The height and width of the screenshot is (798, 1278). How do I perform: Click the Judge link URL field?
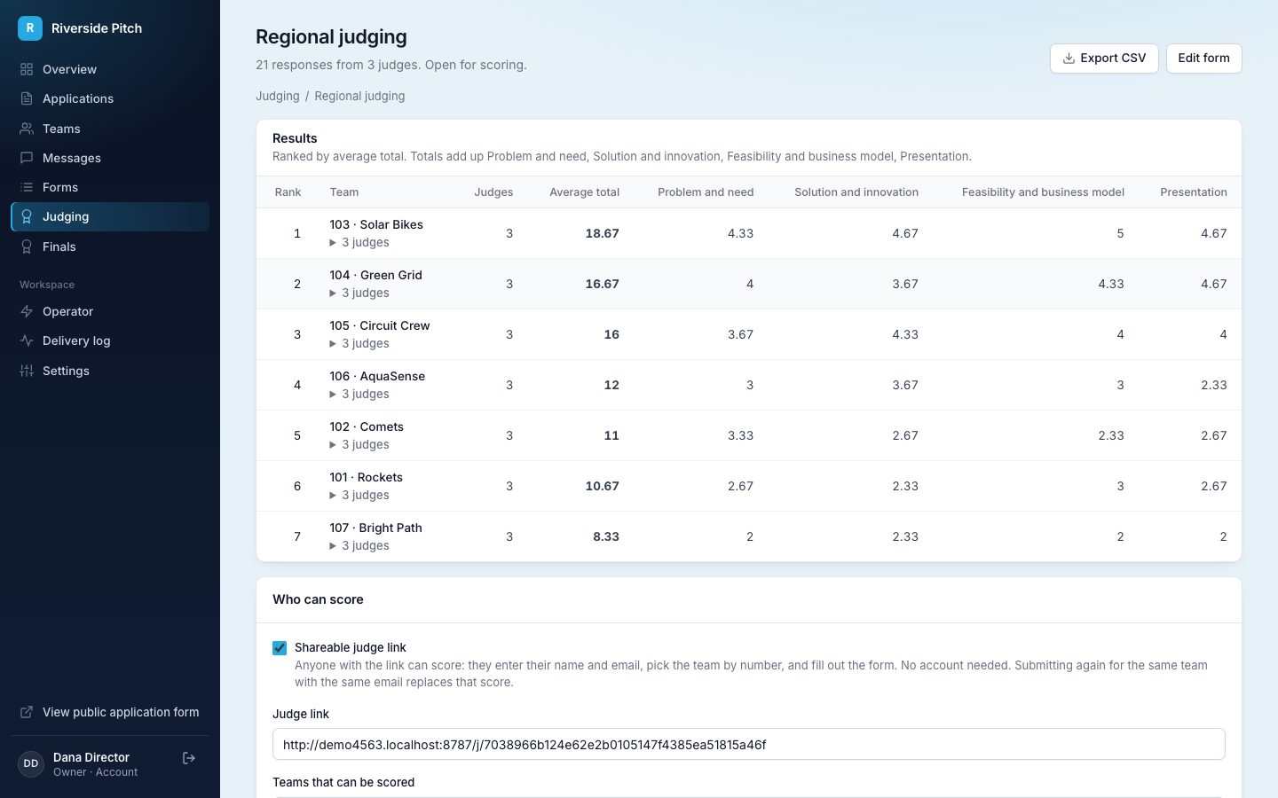[748, 744]
